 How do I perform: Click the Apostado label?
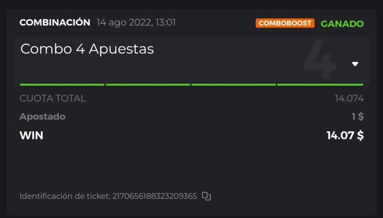[43, 116]
